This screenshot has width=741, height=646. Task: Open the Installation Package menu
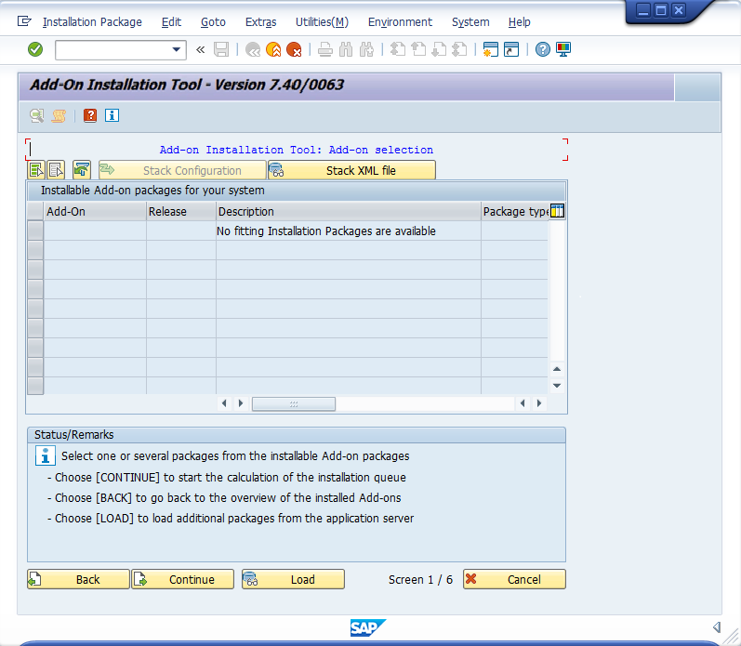92,21
